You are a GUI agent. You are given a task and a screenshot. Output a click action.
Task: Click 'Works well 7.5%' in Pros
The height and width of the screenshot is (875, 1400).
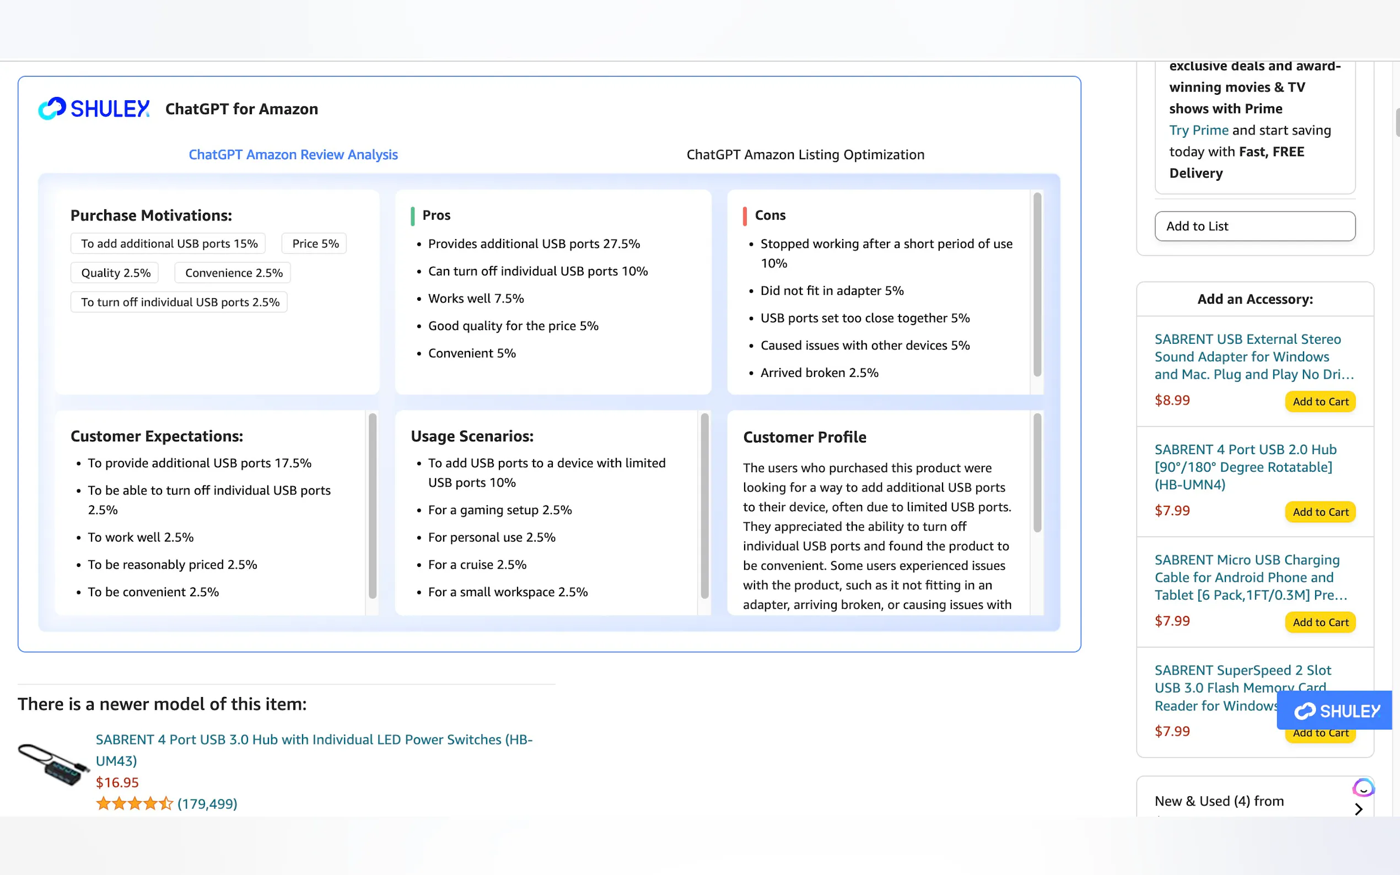pyautogui.click(x=476, y=298)
